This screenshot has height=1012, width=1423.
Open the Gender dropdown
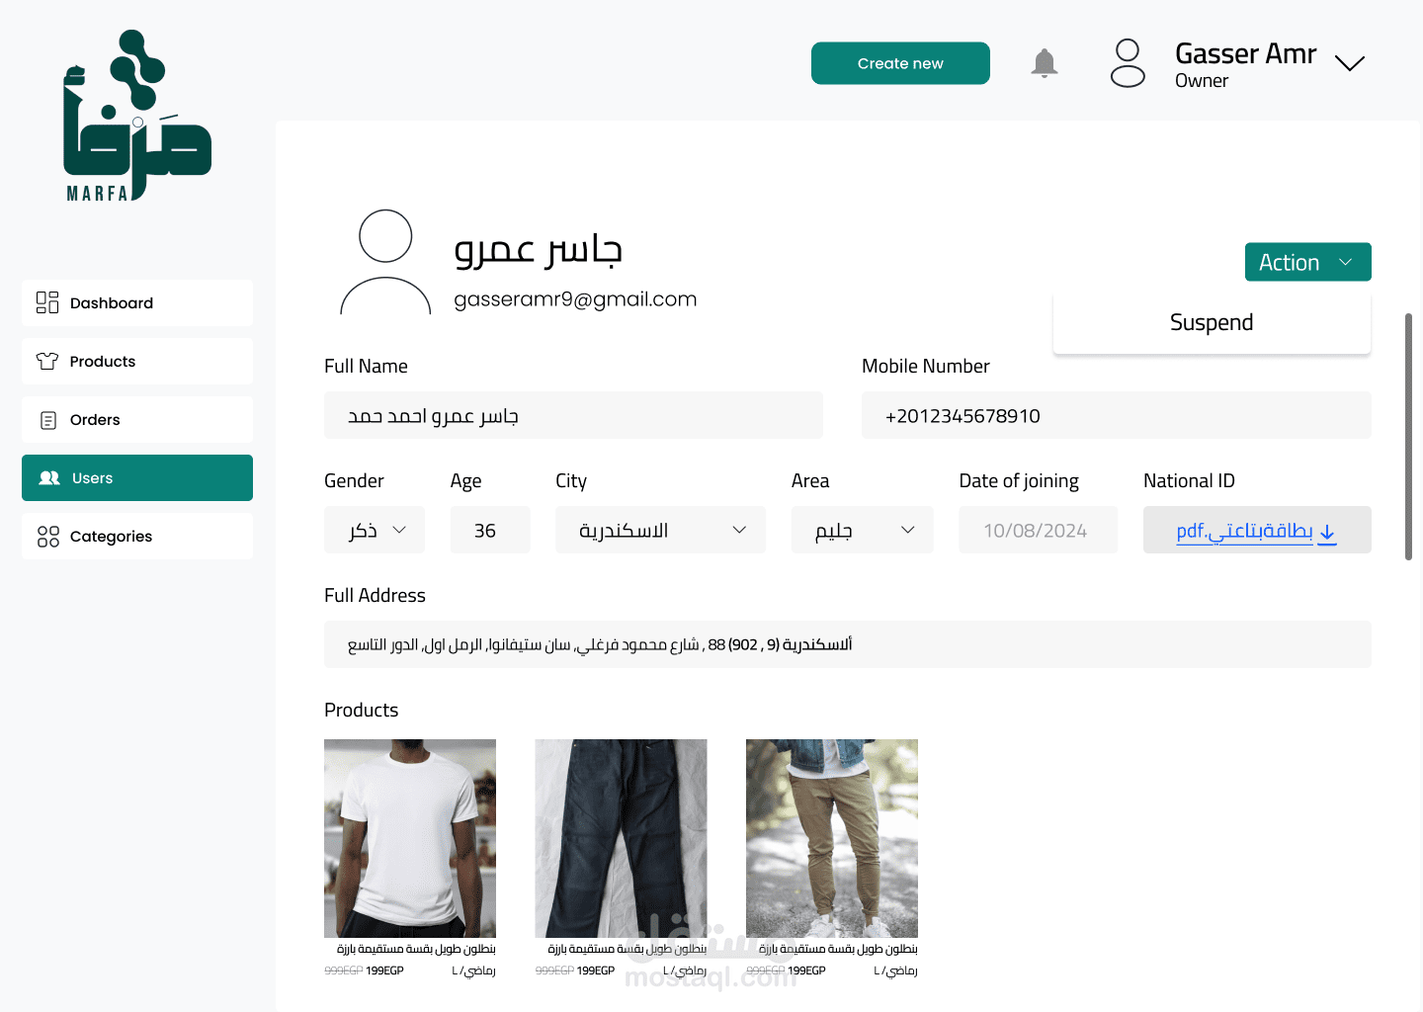[x=375, y=530]
